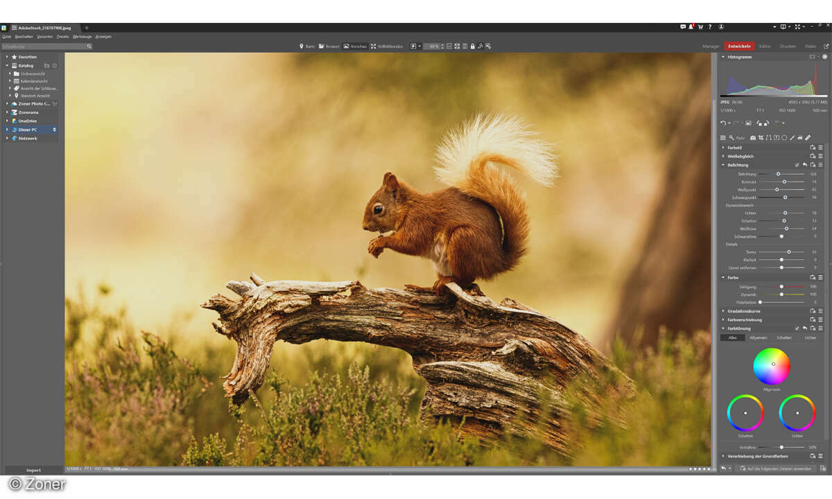Expand the Ordneransicht node
This screenshot has height=499, width=832.
coord(10,73)
